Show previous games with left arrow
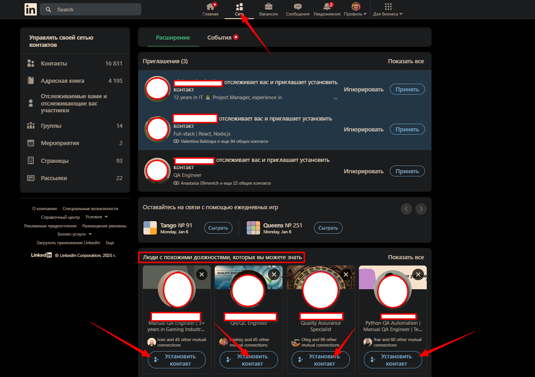Image resolution: width=535 pixels, height=377 pixels. point(406,209)
